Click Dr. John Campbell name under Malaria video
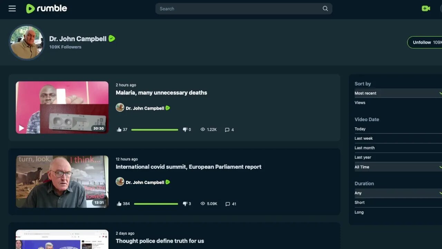The width and height of the screenshot is (442, 249). point(145,108)
